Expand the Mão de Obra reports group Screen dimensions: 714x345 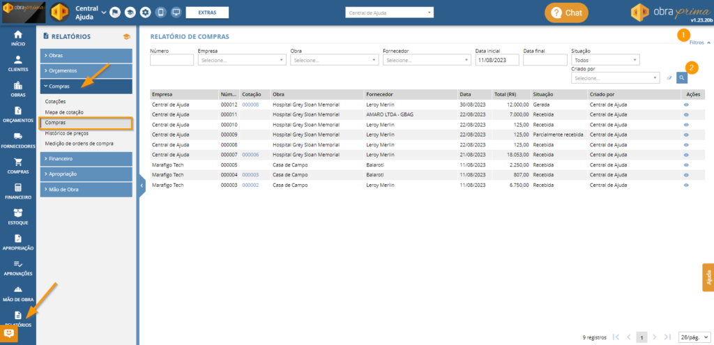[x=86, y=190]
